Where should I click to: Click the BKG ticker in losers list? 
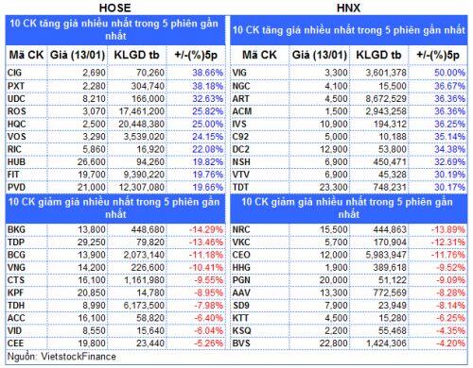coord(16,229)
